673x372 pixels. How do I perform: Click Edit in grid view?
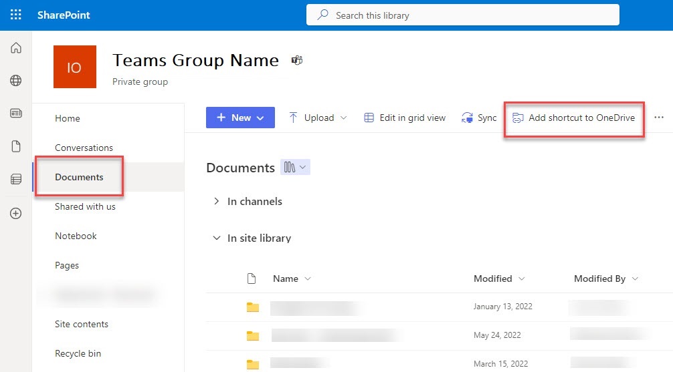(x=405, y=118)
